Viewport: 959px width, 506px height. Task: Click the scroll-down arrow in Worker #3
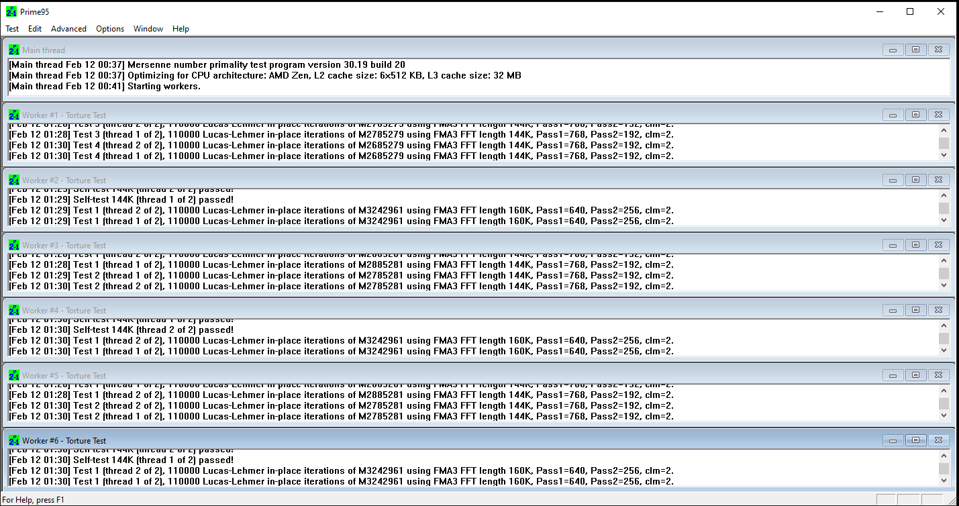pos(944,285)
